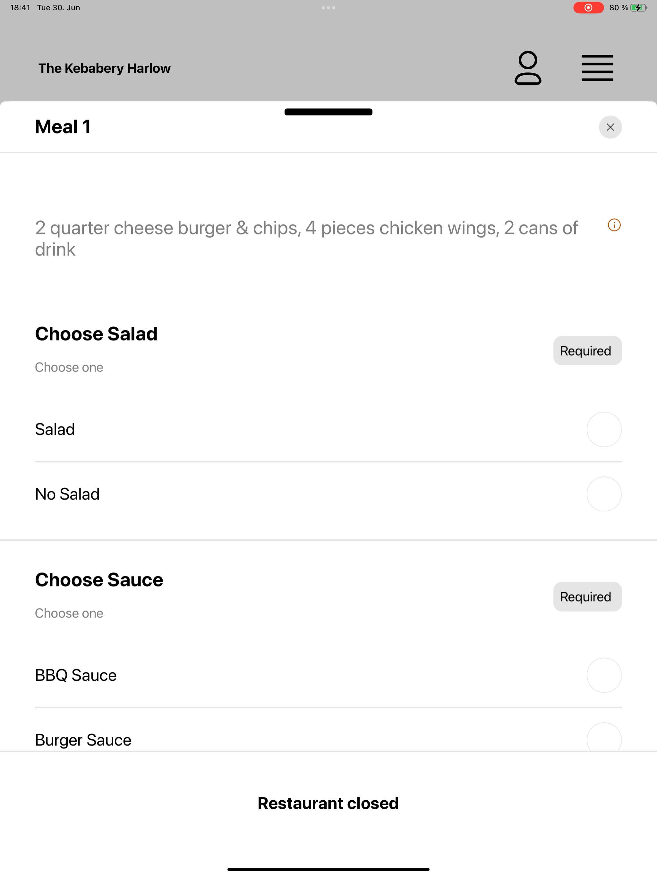657x876 pixels.
Task: Open the user profile icon
Action: coord(528,68)
